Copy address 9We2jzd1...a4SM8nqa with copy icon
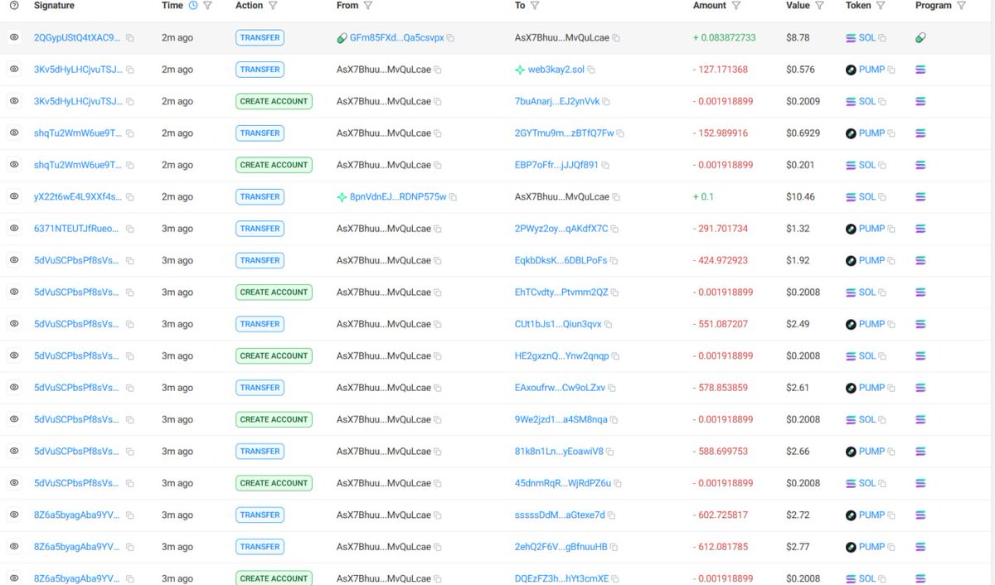Screen dimensions: 995x585 pyautogui.click(x=614, y=419)
